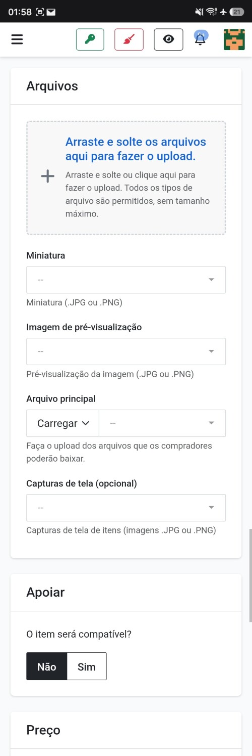The width and height of the screenshot is (252, 756).
Task: Tap the airplane mode status icon
Action: click(x=223, y=12)
